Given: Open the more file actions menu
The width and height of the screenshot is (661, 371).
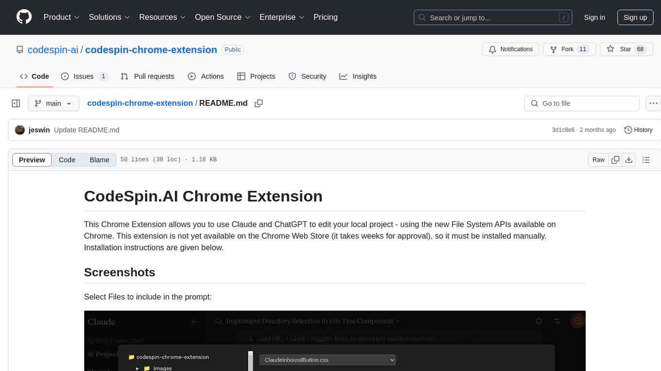Looking at the screenshot, I should point(653,103).
